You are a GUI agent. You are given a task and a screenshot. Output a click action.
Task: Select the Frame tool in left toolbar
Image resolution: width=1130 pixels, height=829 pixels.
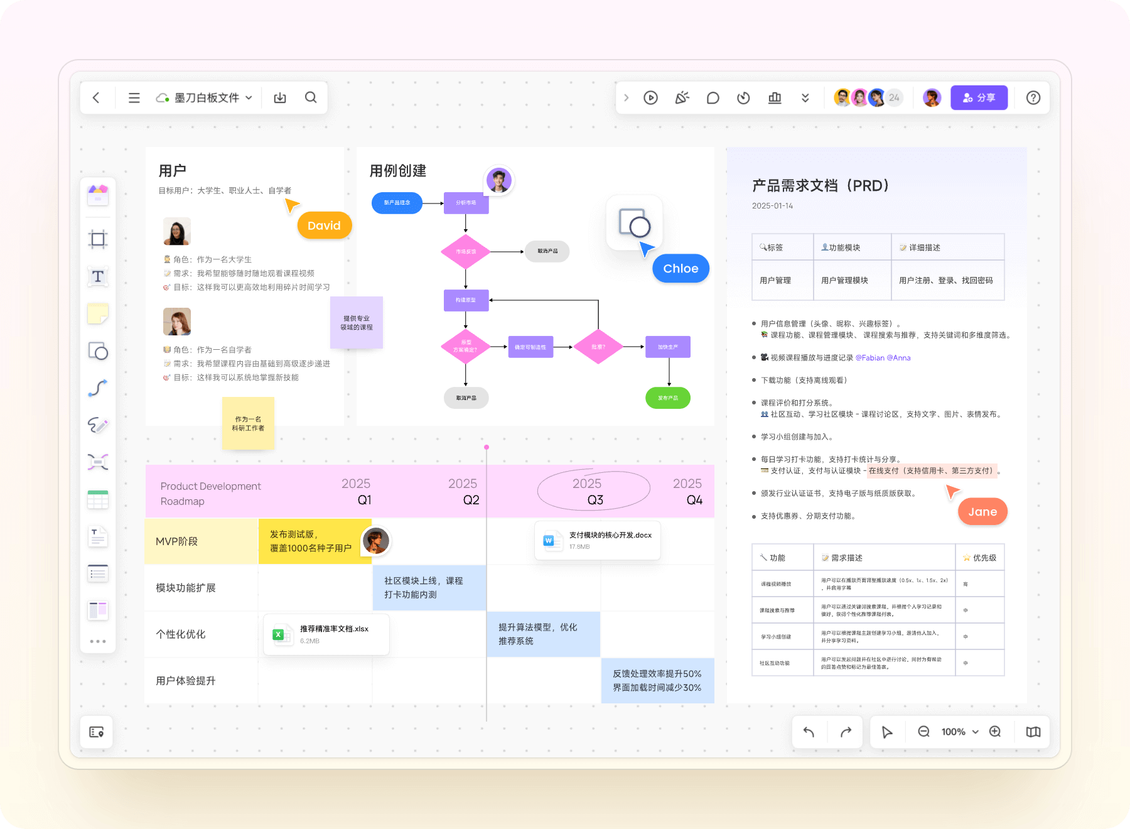pyautogui.click(x=98, y=239)
